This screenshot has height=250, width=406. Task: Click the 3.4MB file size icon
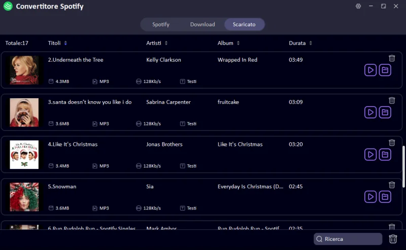(51, 166)
